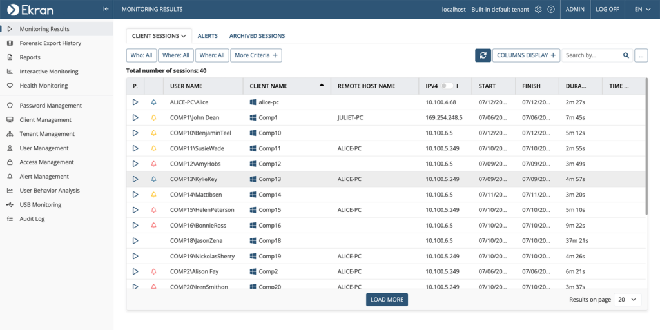The image size is (660, 330).
Task: Play the ALICE-PC\Alice session
Action: click(x=135, y=102)
